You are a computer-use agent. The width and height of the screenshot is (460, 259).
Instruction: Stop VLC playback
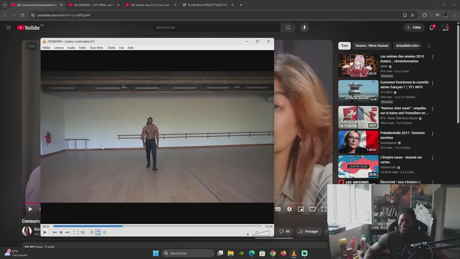click(x=61, y=232)
